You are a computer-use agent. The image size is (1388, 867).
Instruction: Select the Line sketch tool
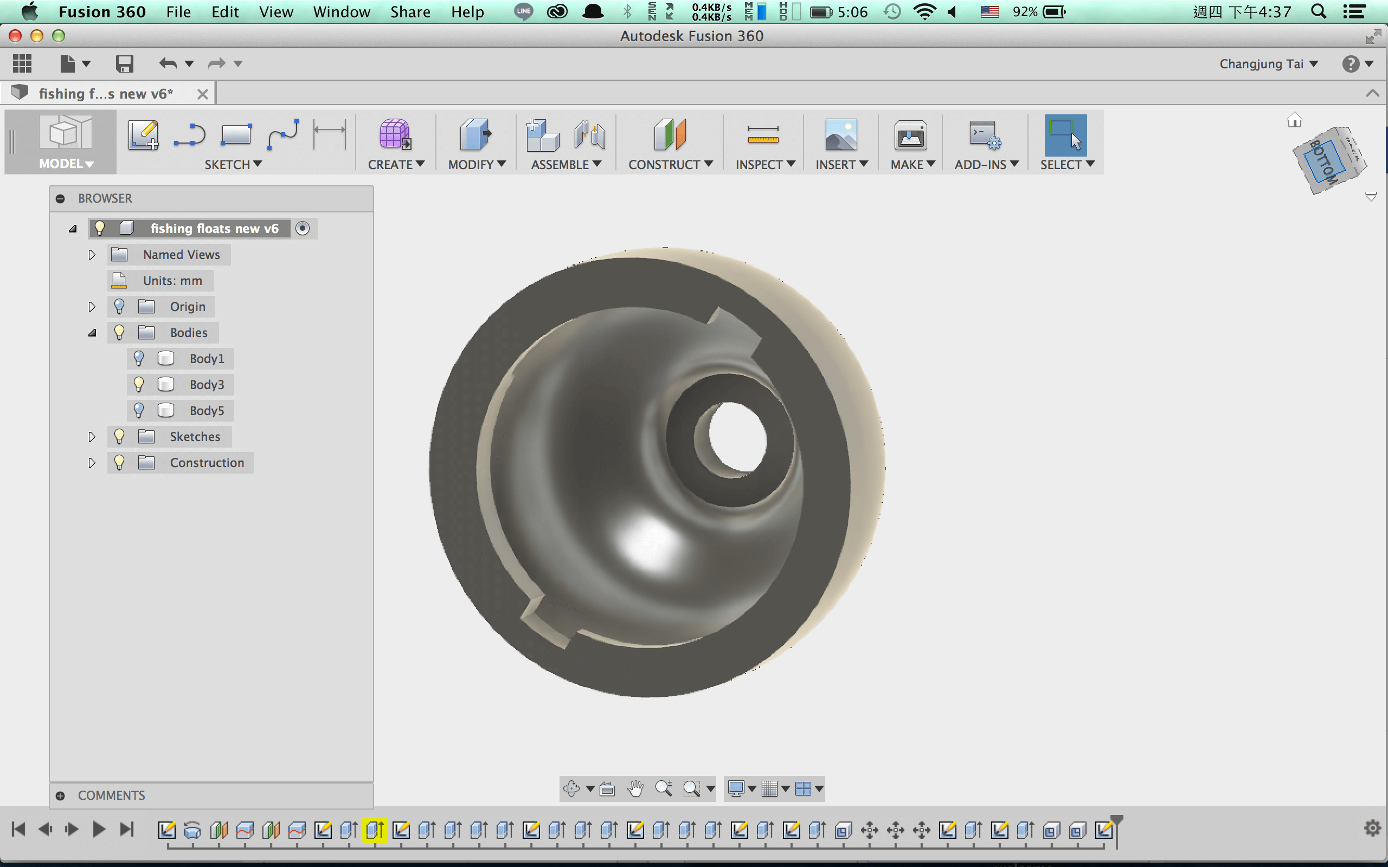click(x=189, y=135)
